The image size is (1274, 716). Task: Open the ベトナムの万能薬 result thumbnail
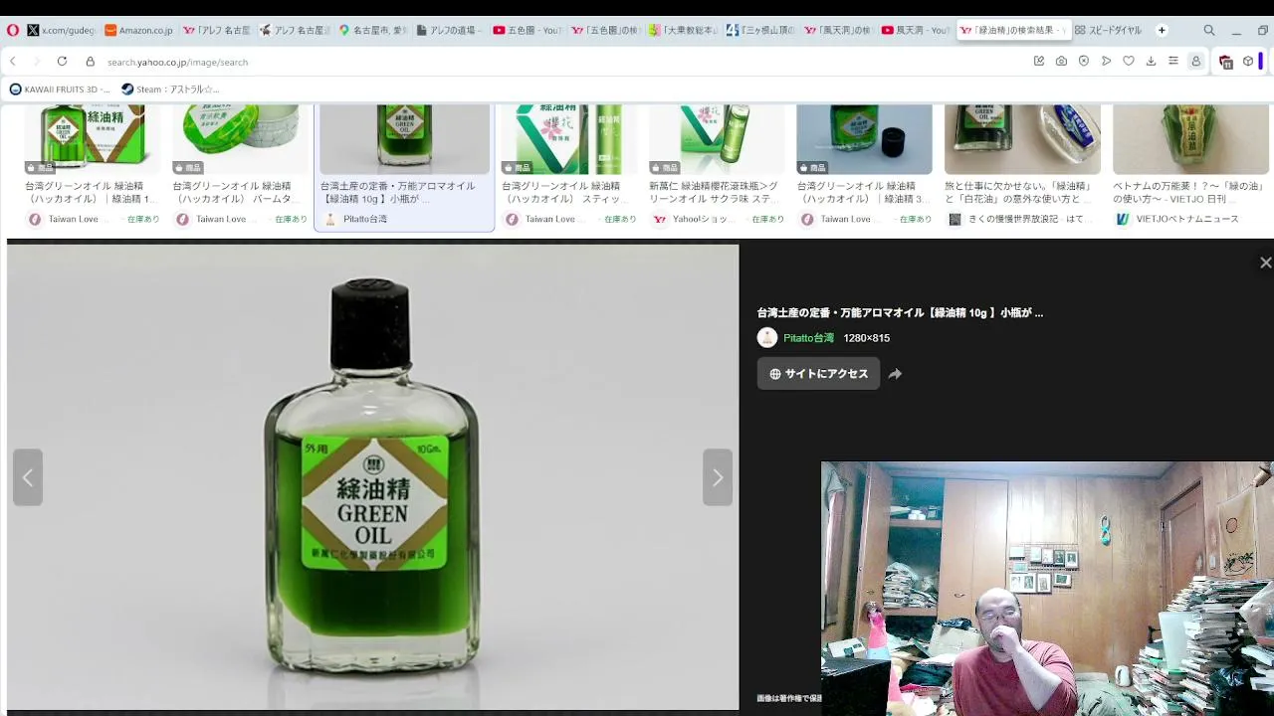tap(1190, 139)
